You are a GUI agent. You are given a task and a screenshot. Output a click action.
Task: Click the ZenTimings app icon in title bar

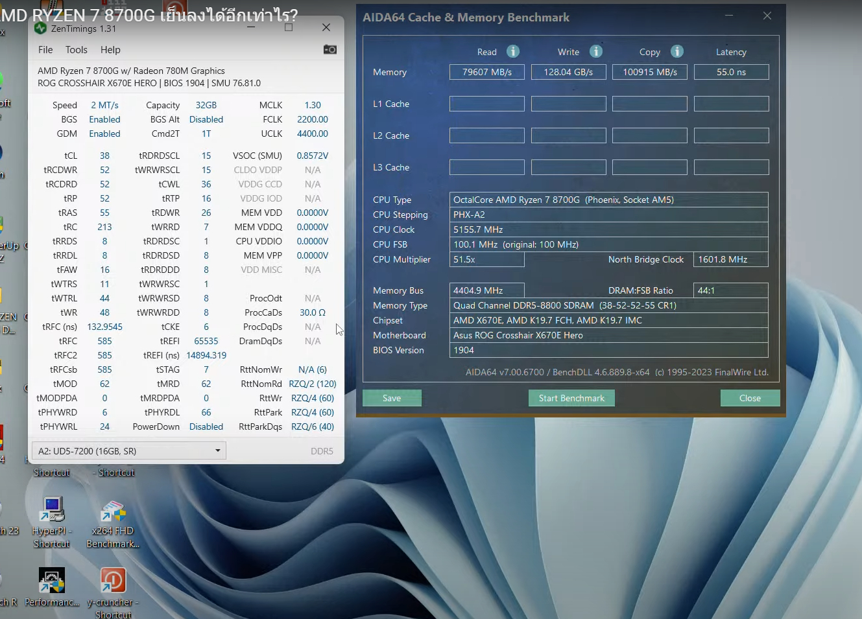40,28
